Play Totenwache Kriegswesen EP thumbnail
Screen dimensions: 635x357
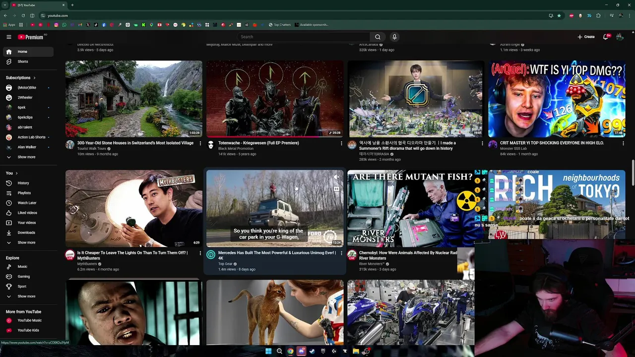(x=274, y=99)
